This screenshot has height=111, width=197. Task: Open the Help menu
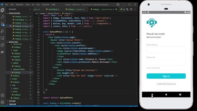tap(53, 5)
